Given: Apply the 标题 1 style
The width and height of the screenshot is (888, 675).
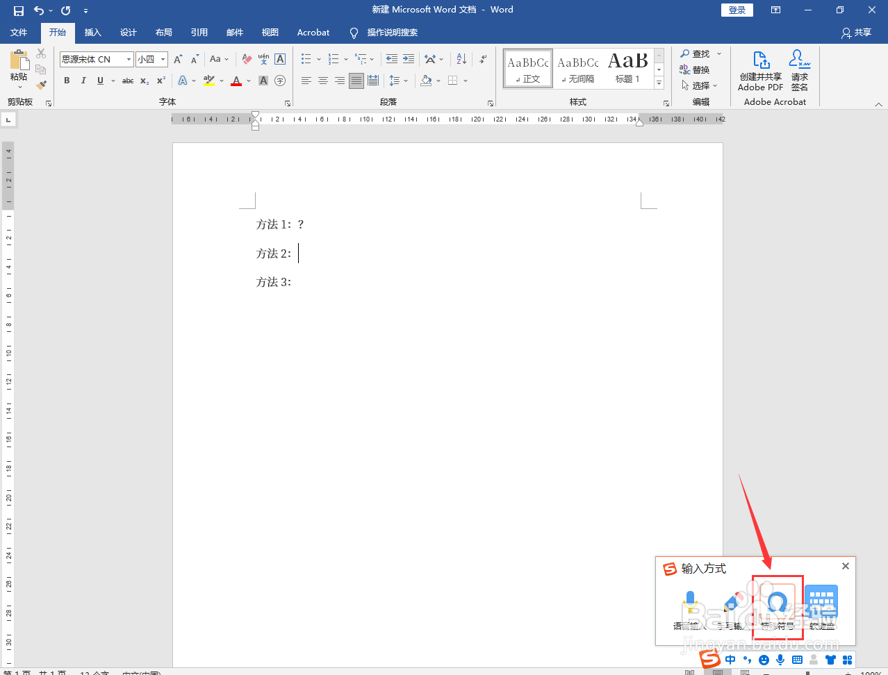Looking at the screenshot, I should tap(627, 68).
